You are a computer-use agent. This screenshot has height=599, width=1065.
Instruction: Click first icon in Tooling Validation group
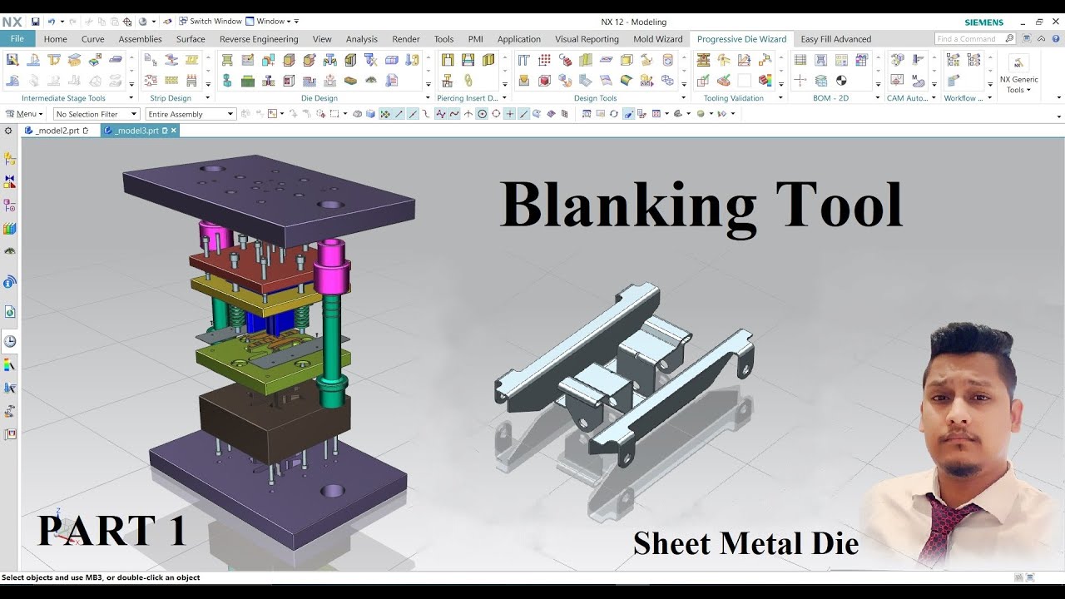pyautogui.click(x=703, y=60)
